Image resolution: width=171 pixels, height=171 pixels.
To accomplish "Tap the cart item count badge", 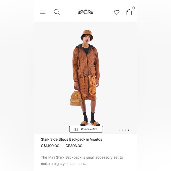I will pyautogui.click(x=134, y=8).
